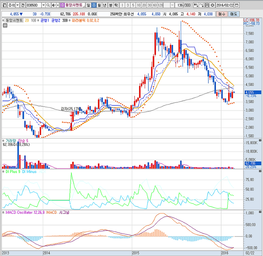Click the 시그널 signal line label
Viewport: 263px width, 256px height.
point(64,212)
